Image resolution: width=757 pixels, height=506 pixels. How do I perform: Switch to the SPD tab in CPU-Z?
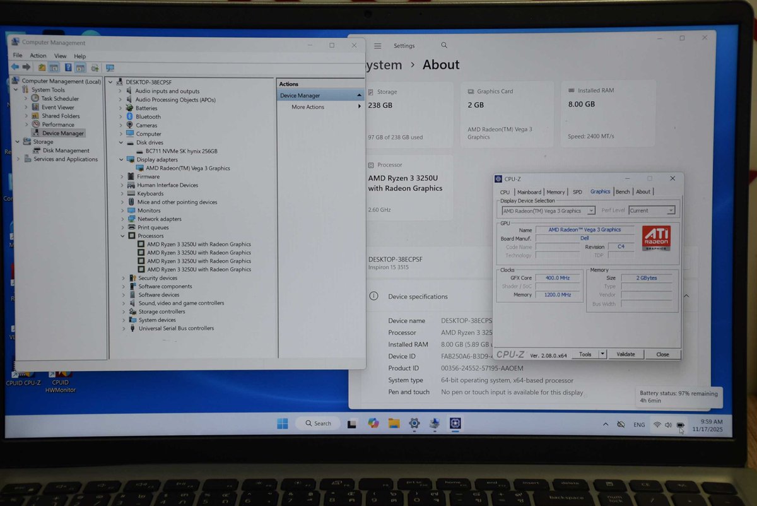click(577, 192)
